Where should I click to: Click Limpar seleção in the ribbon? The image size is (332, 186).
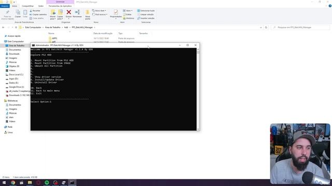click(145, 14)
